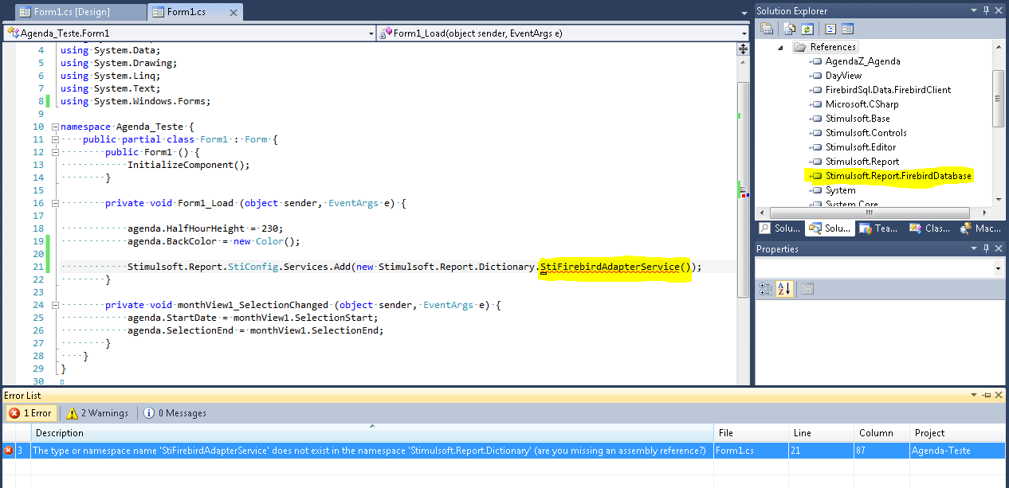Toggle the 0 Messages filter
The image size is (1009, 488).
175,413
